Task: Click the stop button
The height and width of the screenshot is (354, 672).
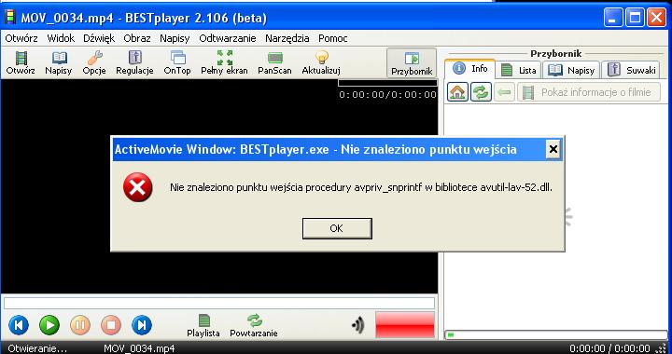Action: [x=111, y=325]
